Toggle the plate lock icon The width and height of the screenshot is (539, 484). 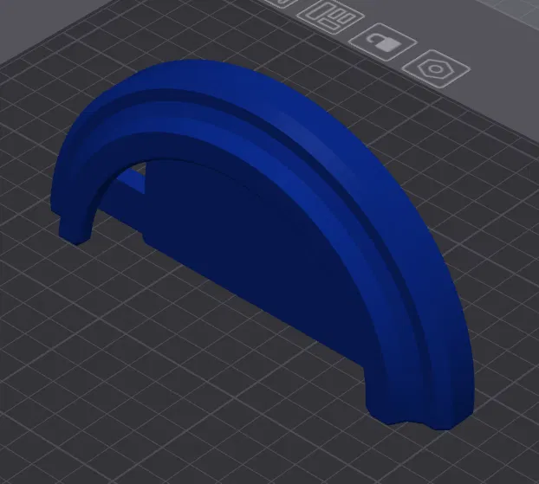383,42
